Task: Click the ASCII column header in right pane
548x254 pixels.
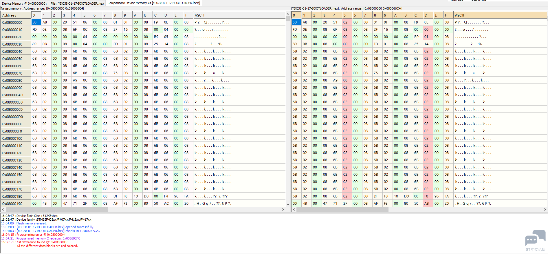Action: pos(459,15)
